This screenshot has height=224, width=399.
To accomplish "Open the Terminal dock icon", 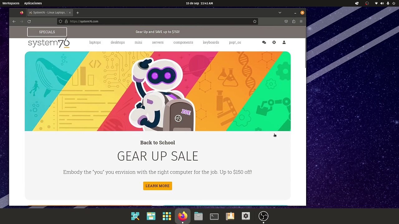I will [x=214, y=216].
